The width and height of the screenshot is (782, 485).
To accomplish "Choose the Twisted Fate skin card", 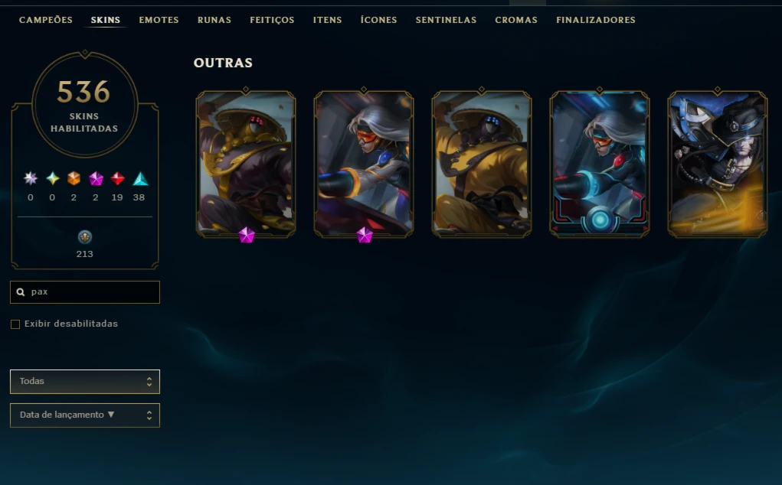I will tap(717, 164).
